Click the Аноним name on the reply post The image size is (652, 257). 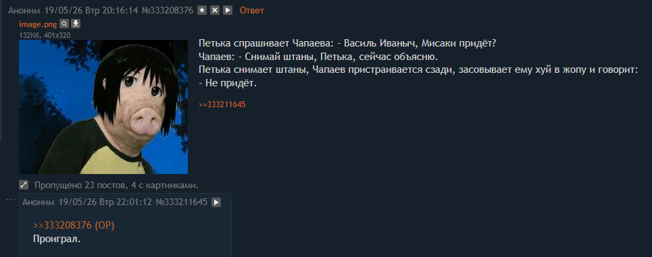[x=39, y=202]
